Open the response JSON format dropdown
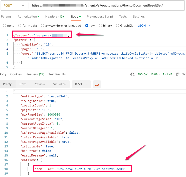The width and height of the screenshot is (186, 177). click(x=81, y=84)
